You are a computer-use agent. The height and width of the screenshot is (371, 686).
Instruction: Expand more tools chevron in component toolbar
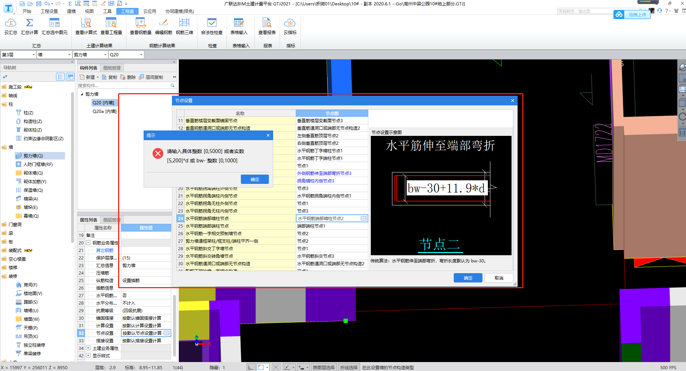(x=174, y=77)
